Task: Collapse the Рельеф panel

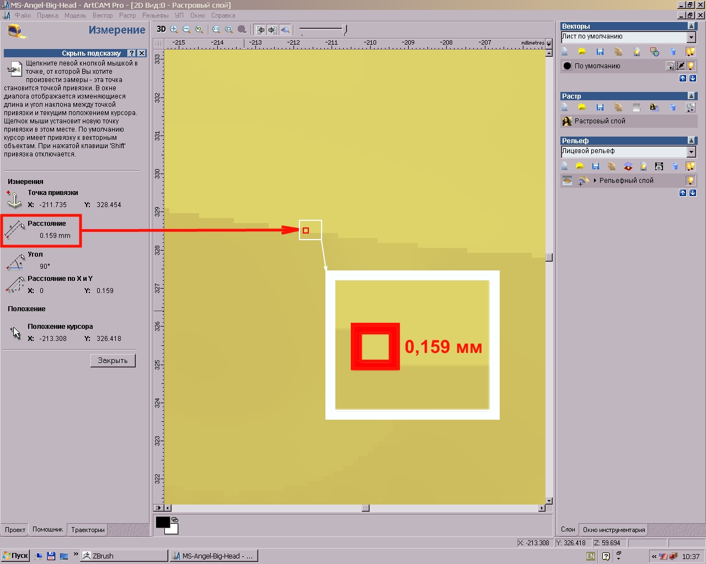Action: (x=691, y=140)
